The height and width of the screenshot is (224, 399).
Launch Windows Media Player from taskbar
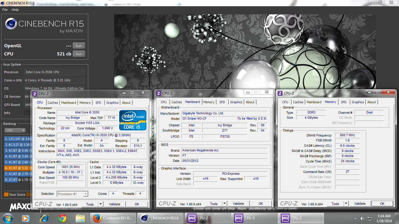[25, 218]
